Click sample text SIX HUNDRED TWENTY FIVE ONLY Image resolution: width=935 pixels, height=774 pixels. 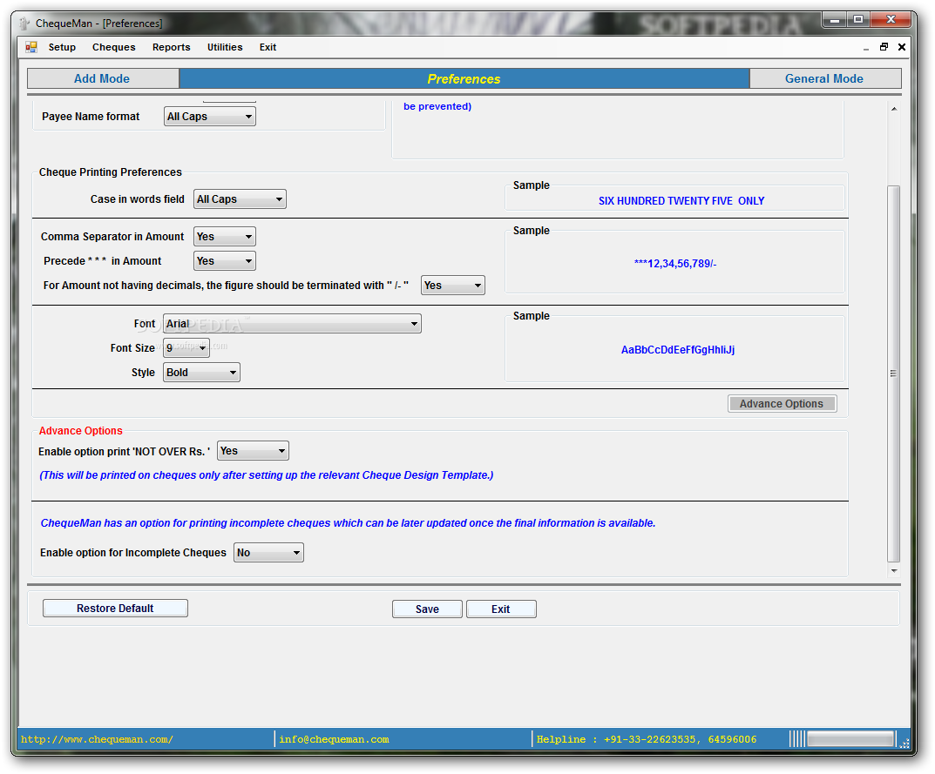coord(681,201)
